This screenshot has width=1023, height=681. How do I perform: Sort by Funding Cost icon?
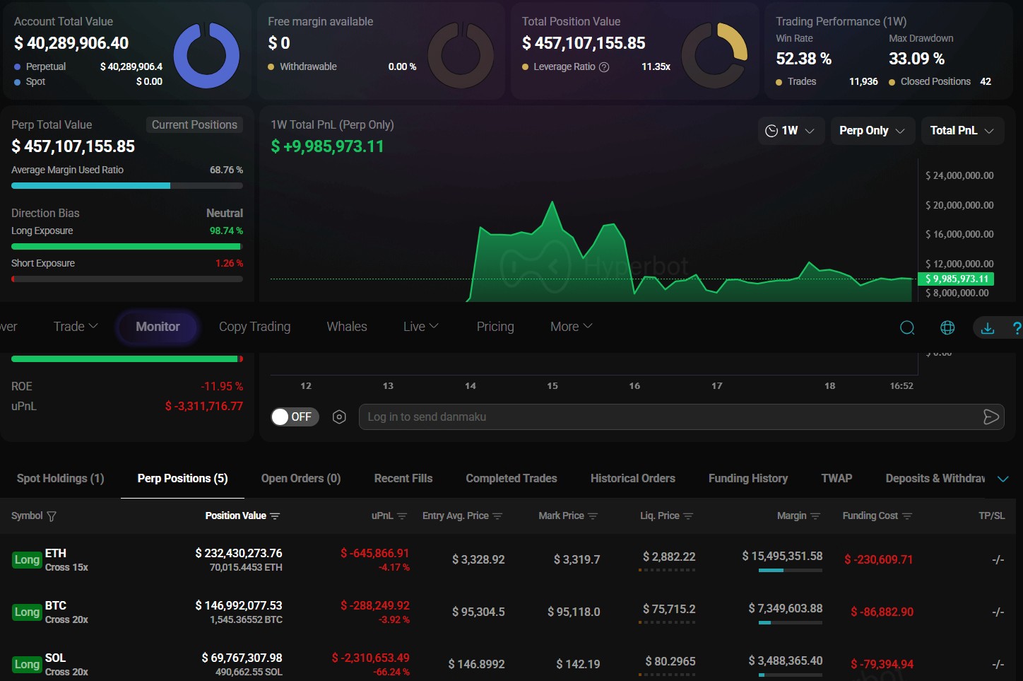point(907,516)
